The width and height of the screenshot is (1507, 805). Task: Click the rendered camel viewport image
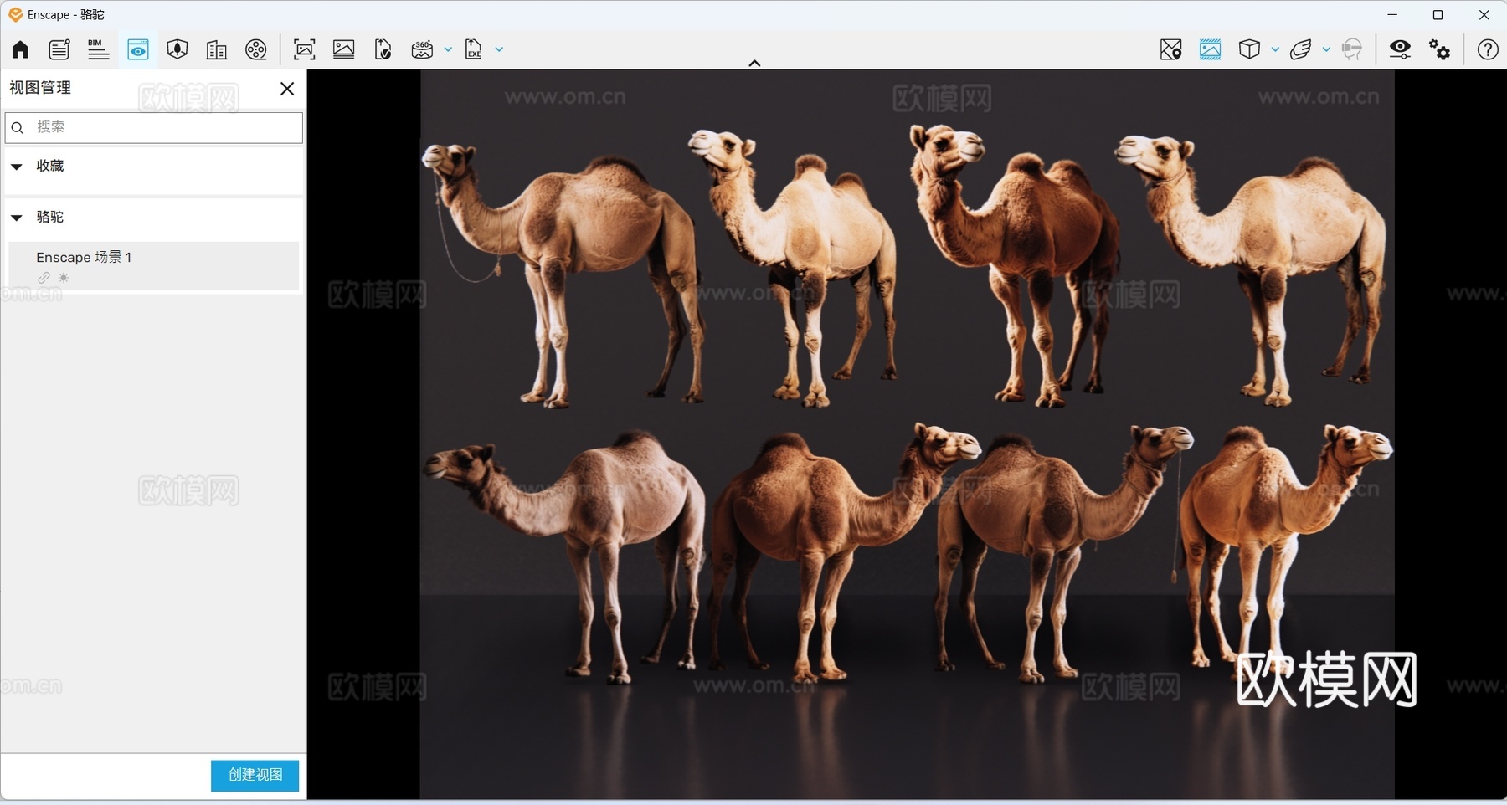pyautogui.click(x=907, y=434)
